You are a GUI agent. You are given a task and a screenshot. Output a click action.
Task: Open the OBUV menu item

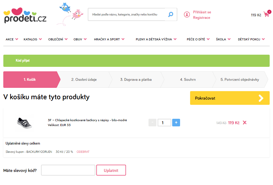[78, 39]
